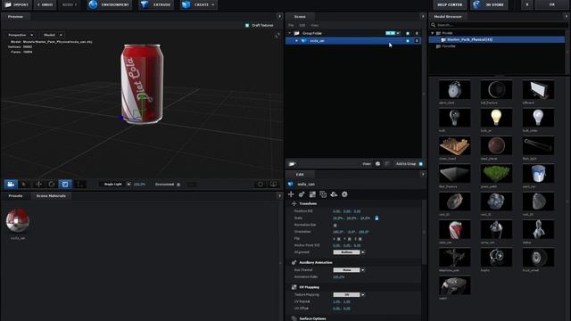Switch to the Scene Materials tab
This screenshot has width=571, height=321.
(51, 196)
